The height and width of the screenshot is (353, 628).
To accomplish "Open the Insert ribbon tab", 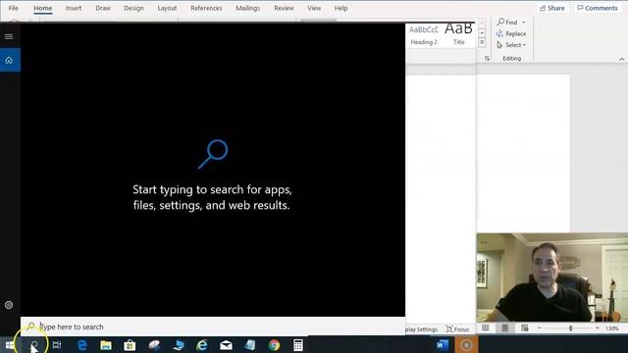I will (x=74, y=8).
